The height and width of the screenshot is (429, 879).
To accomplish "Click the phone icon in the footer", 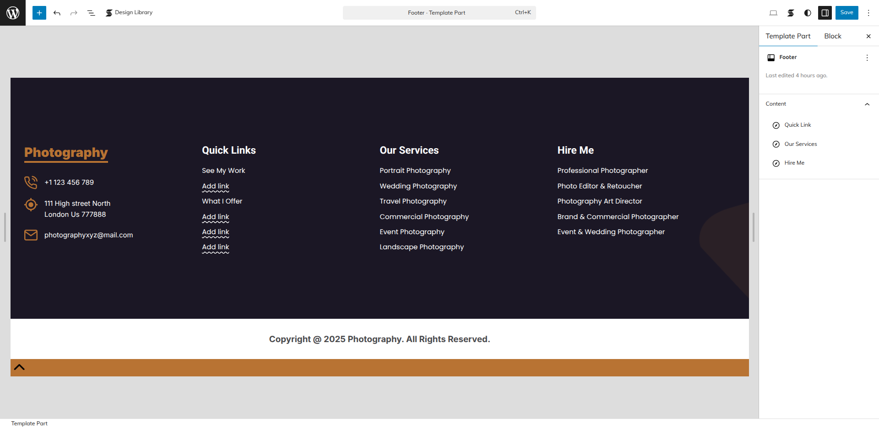I will tap(31, 182).
